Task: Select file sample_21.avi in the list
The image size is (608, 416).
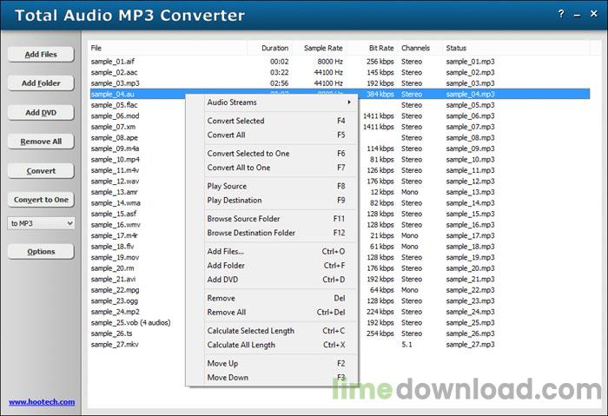Action: click(113, 279)
